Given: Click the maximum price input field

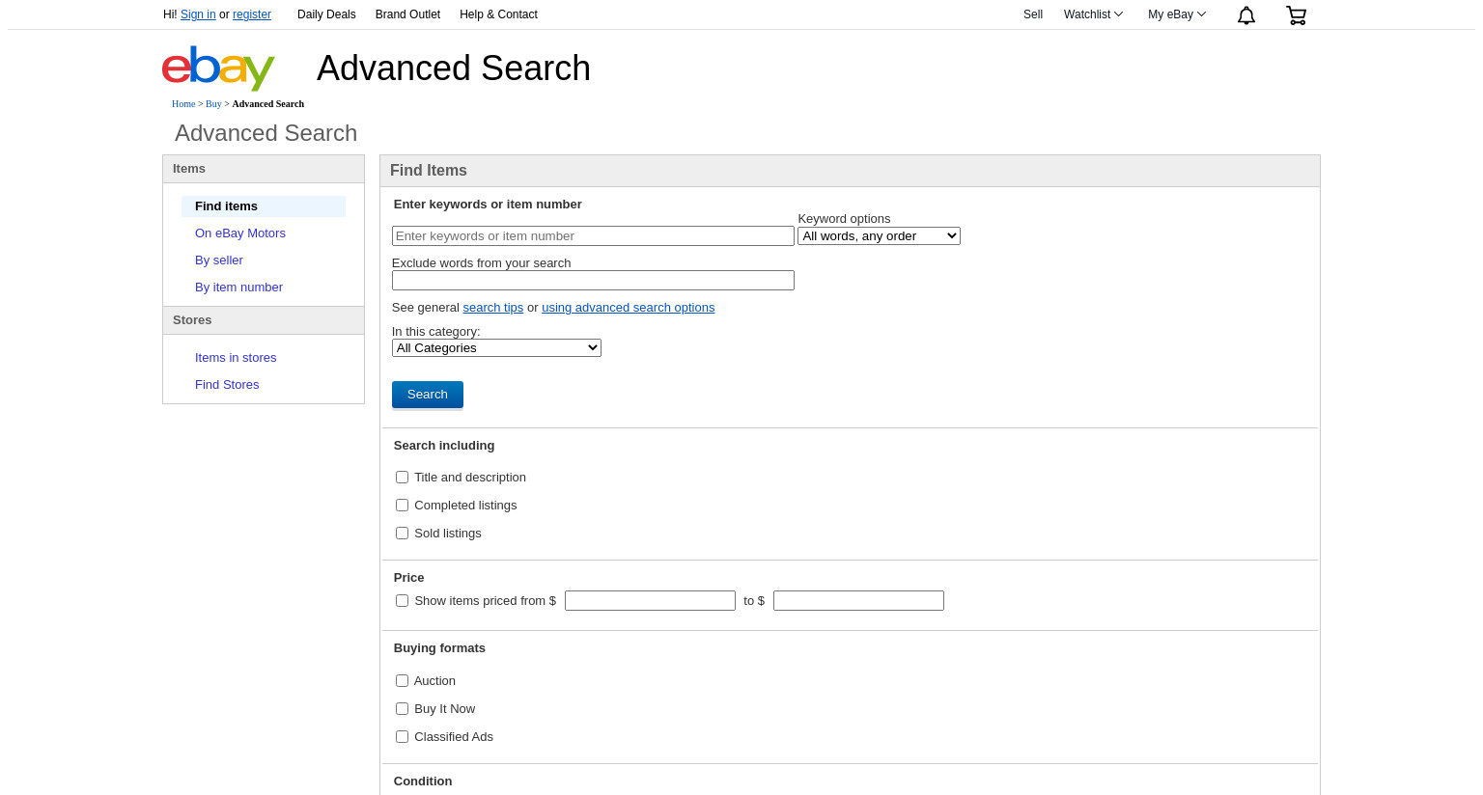Looking at the screenshot, I should pyautogui.click(x=858, y=601).
